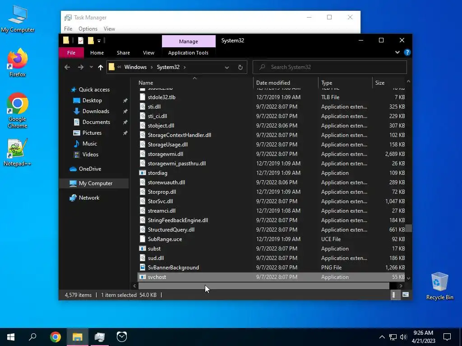
Task: Select the SvBannerBackground PNG file
Action: click(x=271, y=268)
